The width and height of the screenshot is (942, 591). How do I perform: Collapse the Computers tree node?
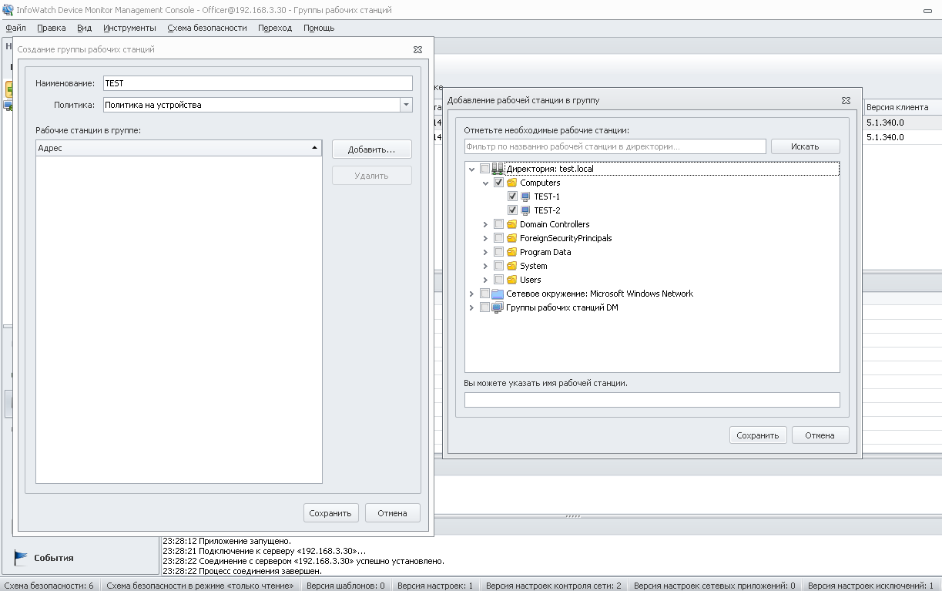pyautogui.click(x=485, y=183)
